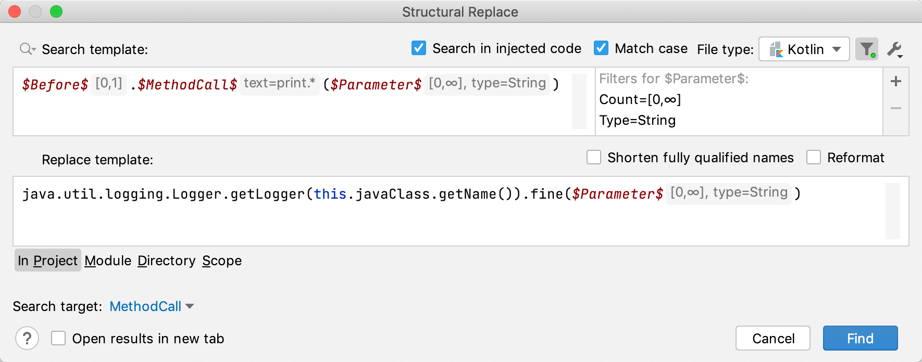Remove the filter with the minus icon
The height and width of the screenshot is (362, 922).
tap(896, 108)
